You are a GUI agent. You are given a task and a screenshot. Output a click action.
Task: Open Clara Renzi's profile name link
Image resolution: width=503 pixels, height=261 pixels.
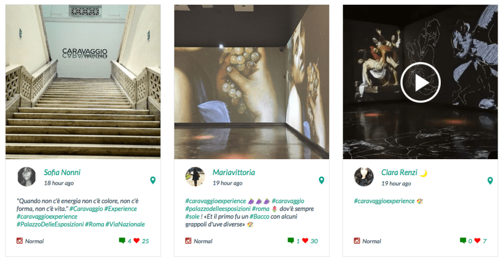399,172
